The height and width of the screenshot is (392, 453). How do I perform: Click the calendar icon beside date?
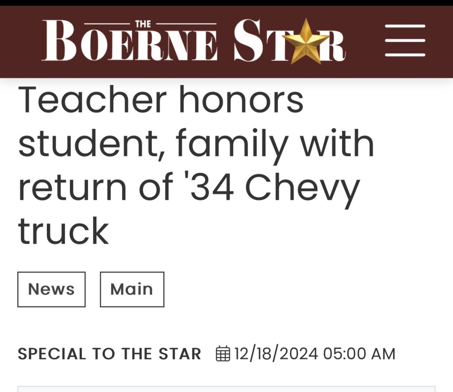tap(223, 354)
